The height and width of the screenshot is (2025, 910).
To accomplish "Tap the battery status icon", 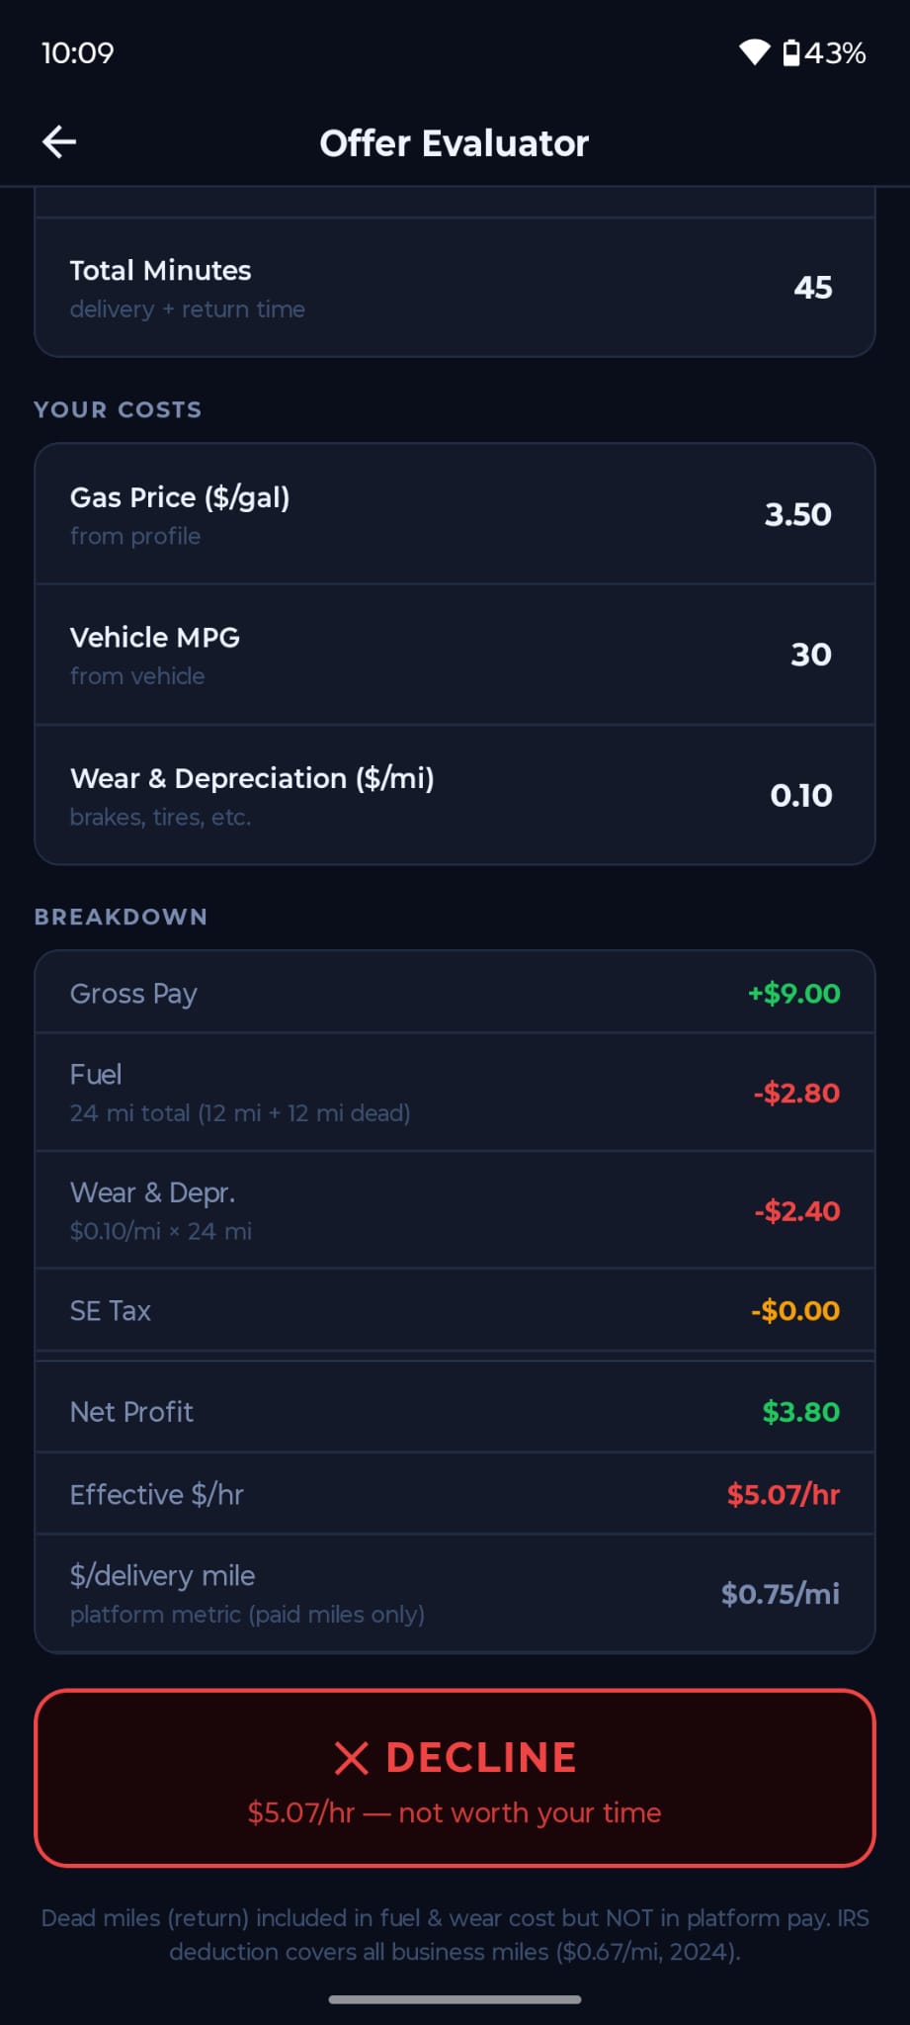I will coord(791,52).
